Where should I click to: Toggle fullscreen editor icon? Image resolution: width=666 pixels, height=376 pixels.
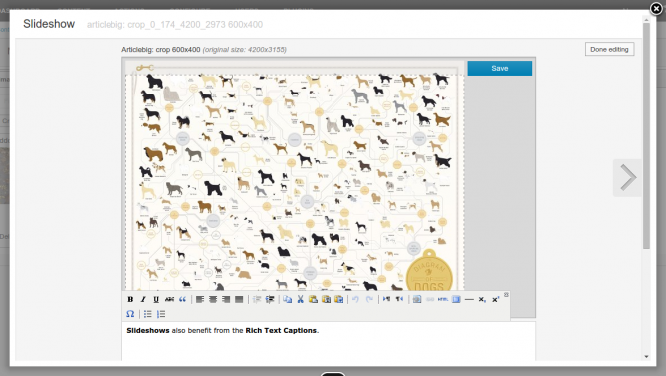(456, 299)
